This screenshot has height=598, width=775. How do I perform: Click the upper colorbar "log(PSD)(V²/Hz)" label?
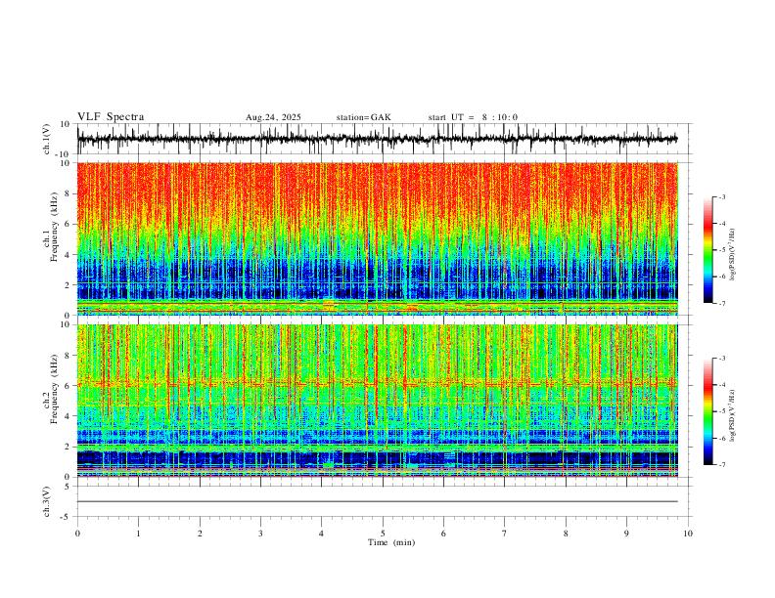tap(732, 254)
